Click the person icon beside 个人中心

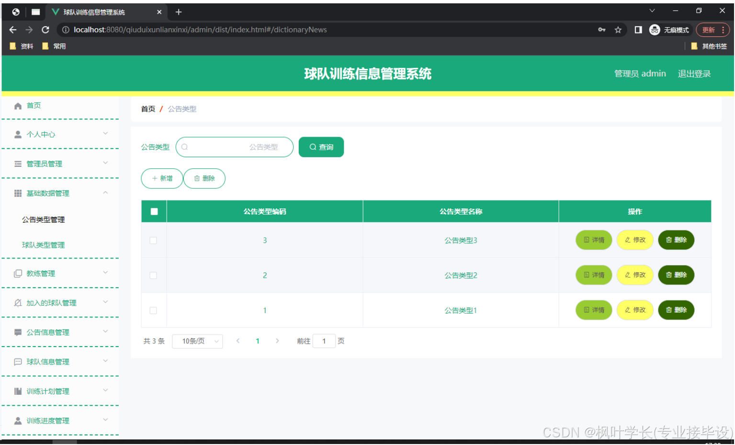pyautogui.click(x=18, y=135)
